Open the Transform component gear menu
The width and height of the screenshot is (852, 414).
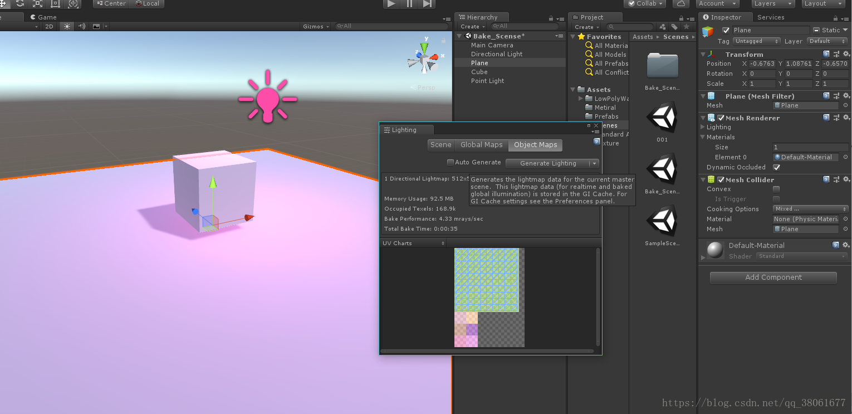click(x=845, y=54)
